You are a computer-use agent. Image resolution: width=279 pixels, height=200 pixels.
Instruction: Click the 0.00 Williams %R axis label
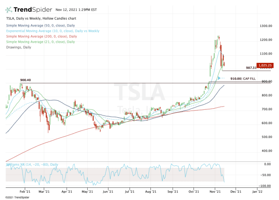pyautogui.click(x=267, y=164)
